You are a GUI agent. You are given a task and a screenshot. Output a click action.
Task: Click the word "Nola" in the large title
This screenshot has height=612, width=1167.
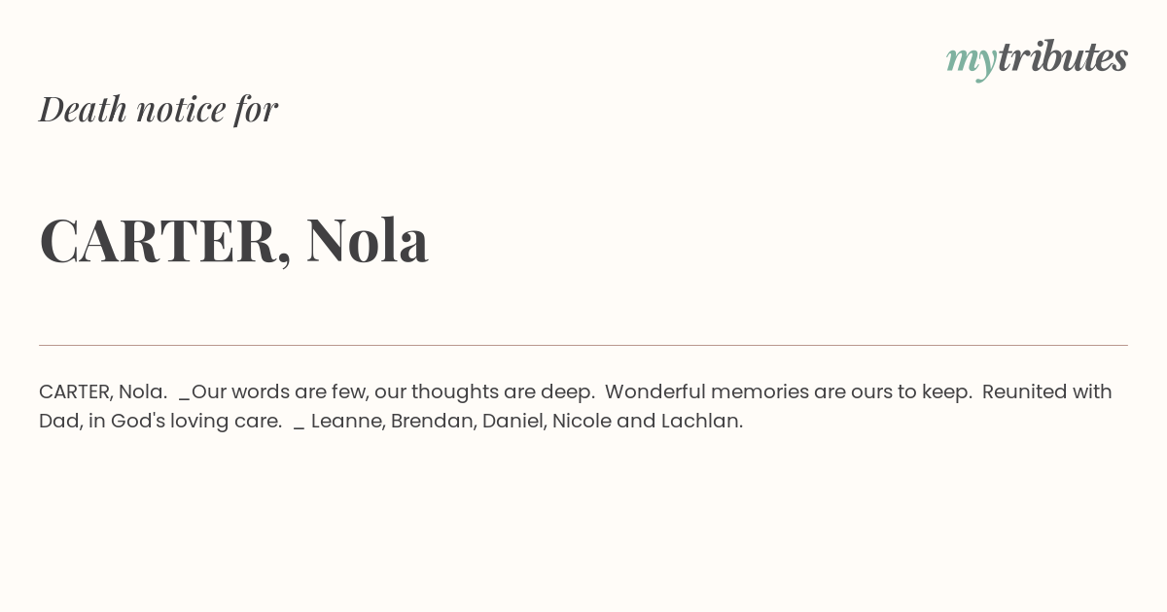[367, 240]
